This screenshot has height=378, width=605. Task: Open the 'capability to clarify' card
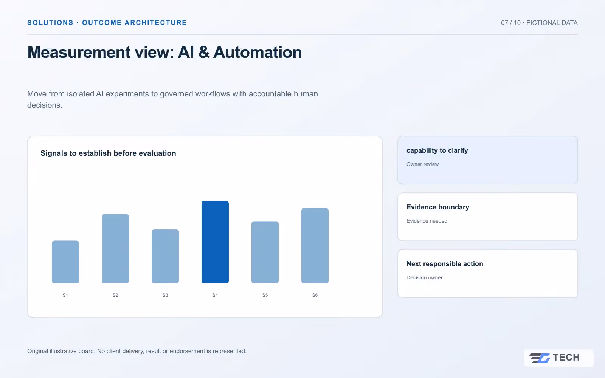[488, 160]
